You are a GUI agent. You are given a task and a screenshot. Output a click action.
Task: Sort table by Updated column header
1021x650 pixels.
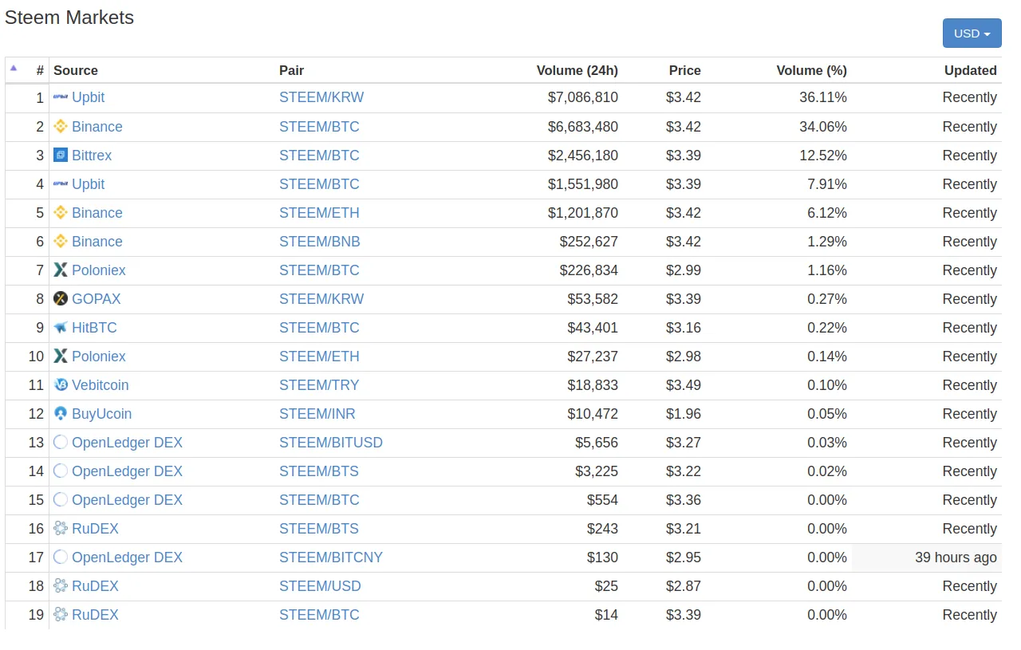point(971,70)
